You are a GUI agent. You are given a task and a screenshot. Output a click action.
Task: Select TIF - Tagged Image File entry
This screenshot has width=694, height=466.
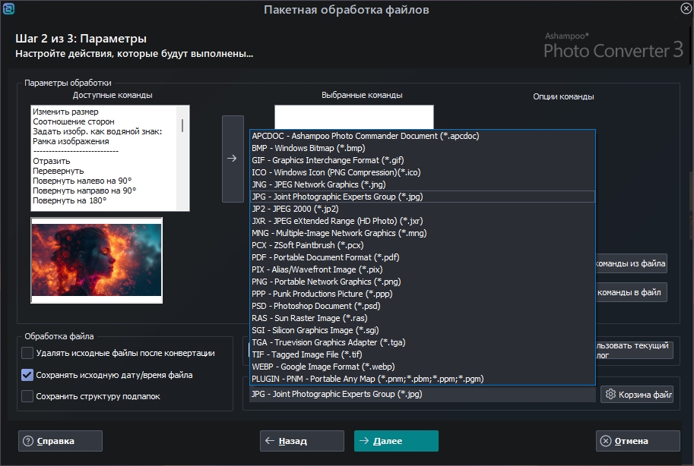[x=307, y=354]
